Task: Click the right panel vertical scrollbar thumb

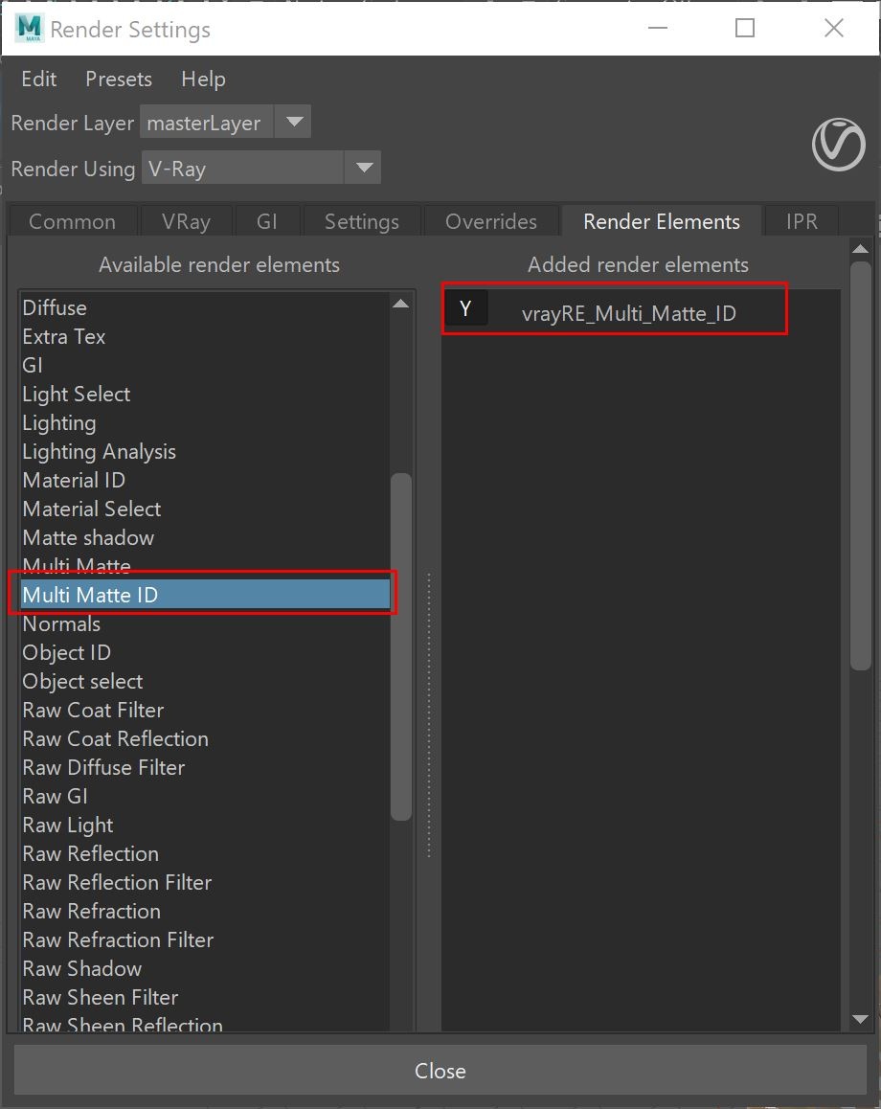Action: (860, 465)
